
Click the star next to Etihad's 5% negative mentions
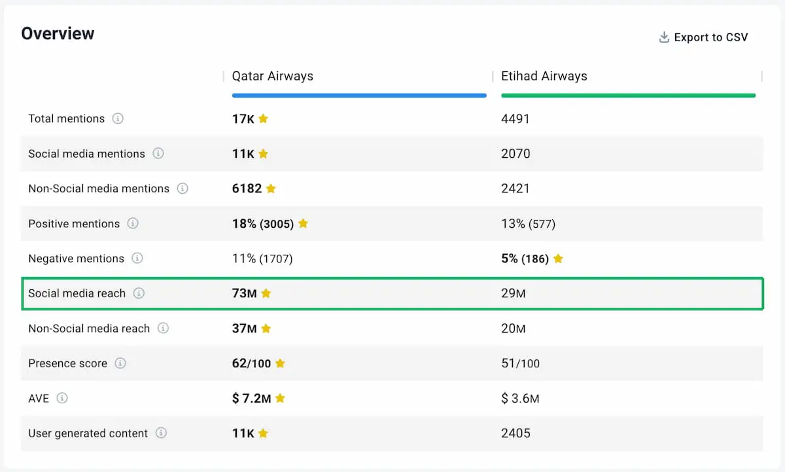pyautogui.click(x=557, y=259)
